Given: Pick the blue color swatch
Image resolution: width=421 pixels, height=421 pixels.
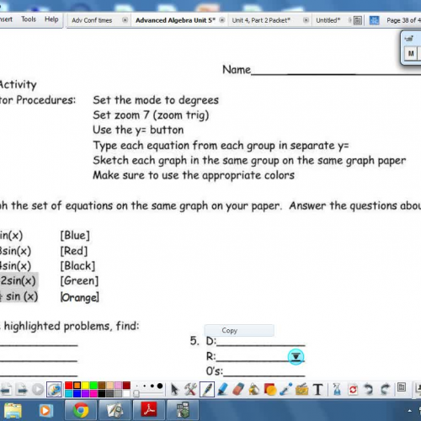Looking at the screenshot, I should point(77,393).
